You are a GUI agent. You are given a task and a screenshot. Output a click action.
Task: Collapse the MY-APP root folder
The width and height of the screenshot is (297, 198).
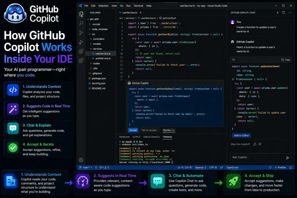click(93, 19)
